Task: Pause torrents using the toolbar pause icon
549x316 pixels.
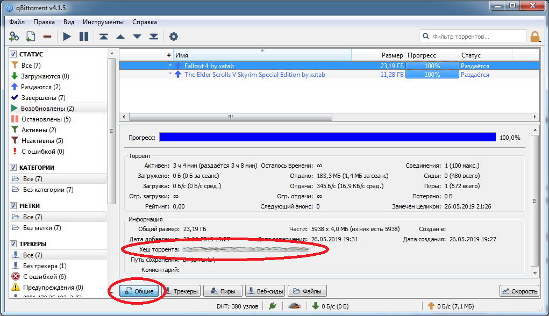Action: [83, 37]
